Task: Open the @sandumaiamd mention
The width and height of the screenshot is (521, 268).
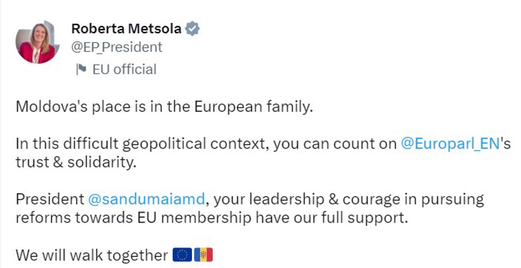Action: pos(146,199)
